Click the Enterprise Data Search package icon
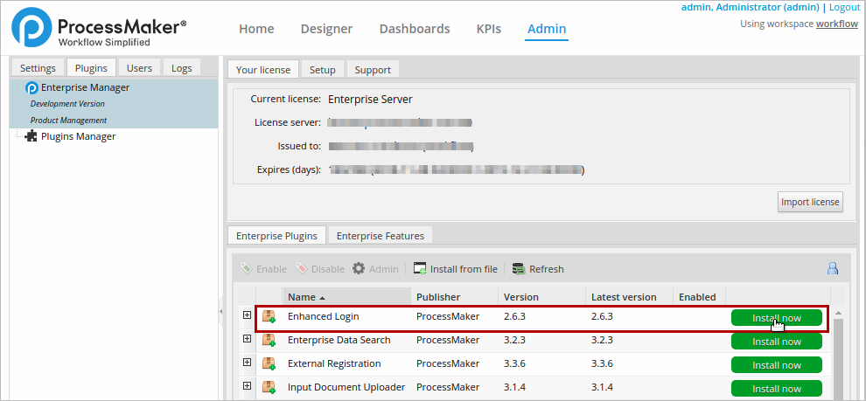 coord(269,340)
